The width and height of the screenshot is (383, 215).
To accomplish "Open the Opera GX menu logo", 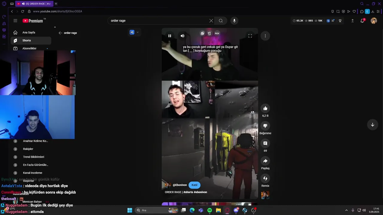I will (x=4, y=4).
